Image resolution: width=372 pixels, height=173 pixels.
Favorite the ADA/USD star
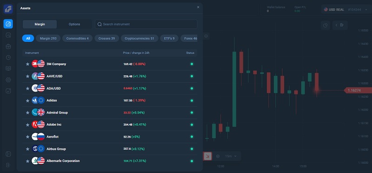coord(27,88)
